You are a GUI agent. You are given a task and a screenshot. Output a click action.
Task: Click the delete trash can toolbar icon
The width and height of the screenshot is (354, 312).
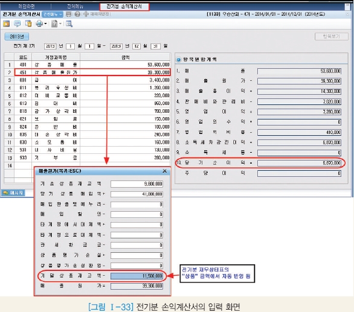coord(28,24)
